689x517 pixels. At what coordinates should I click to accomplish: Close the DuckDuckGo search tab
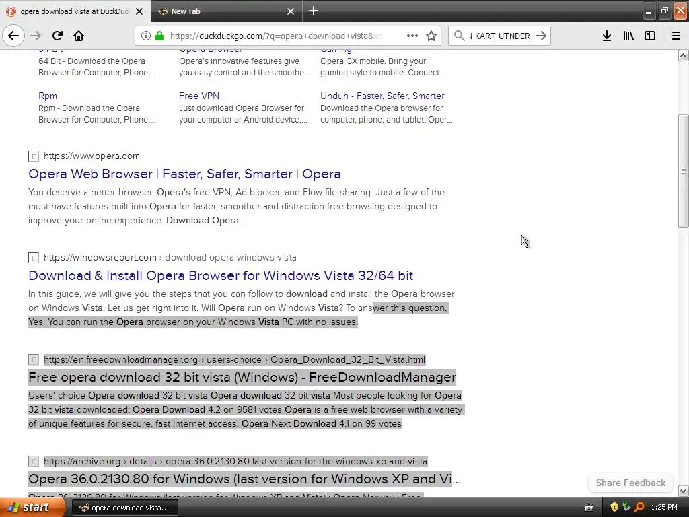point(139,11)
